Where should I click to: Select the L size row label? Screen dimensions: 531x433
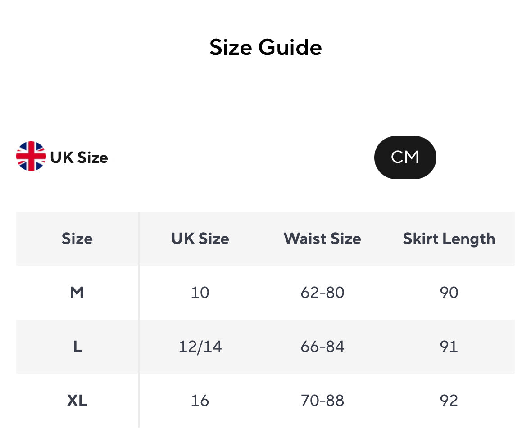[x=77, y=347]
